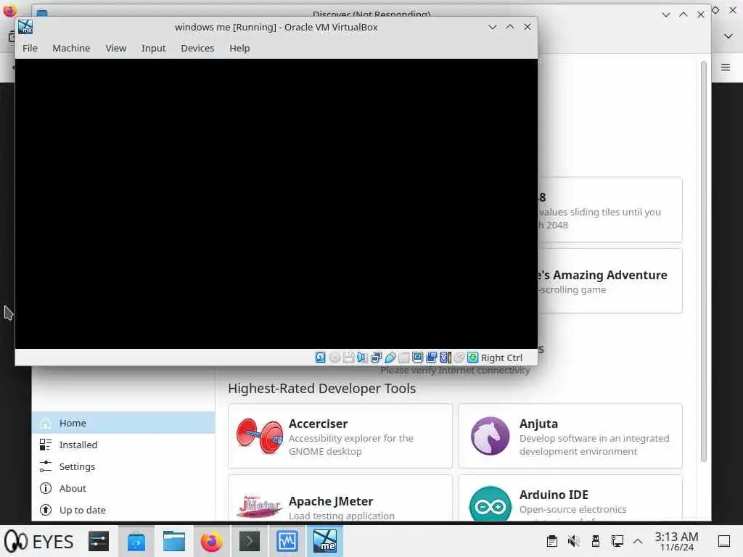This screenshot has height=557, width=743.
Task: Open the Help menu in VirtualBox
Action: coord(239,49)
